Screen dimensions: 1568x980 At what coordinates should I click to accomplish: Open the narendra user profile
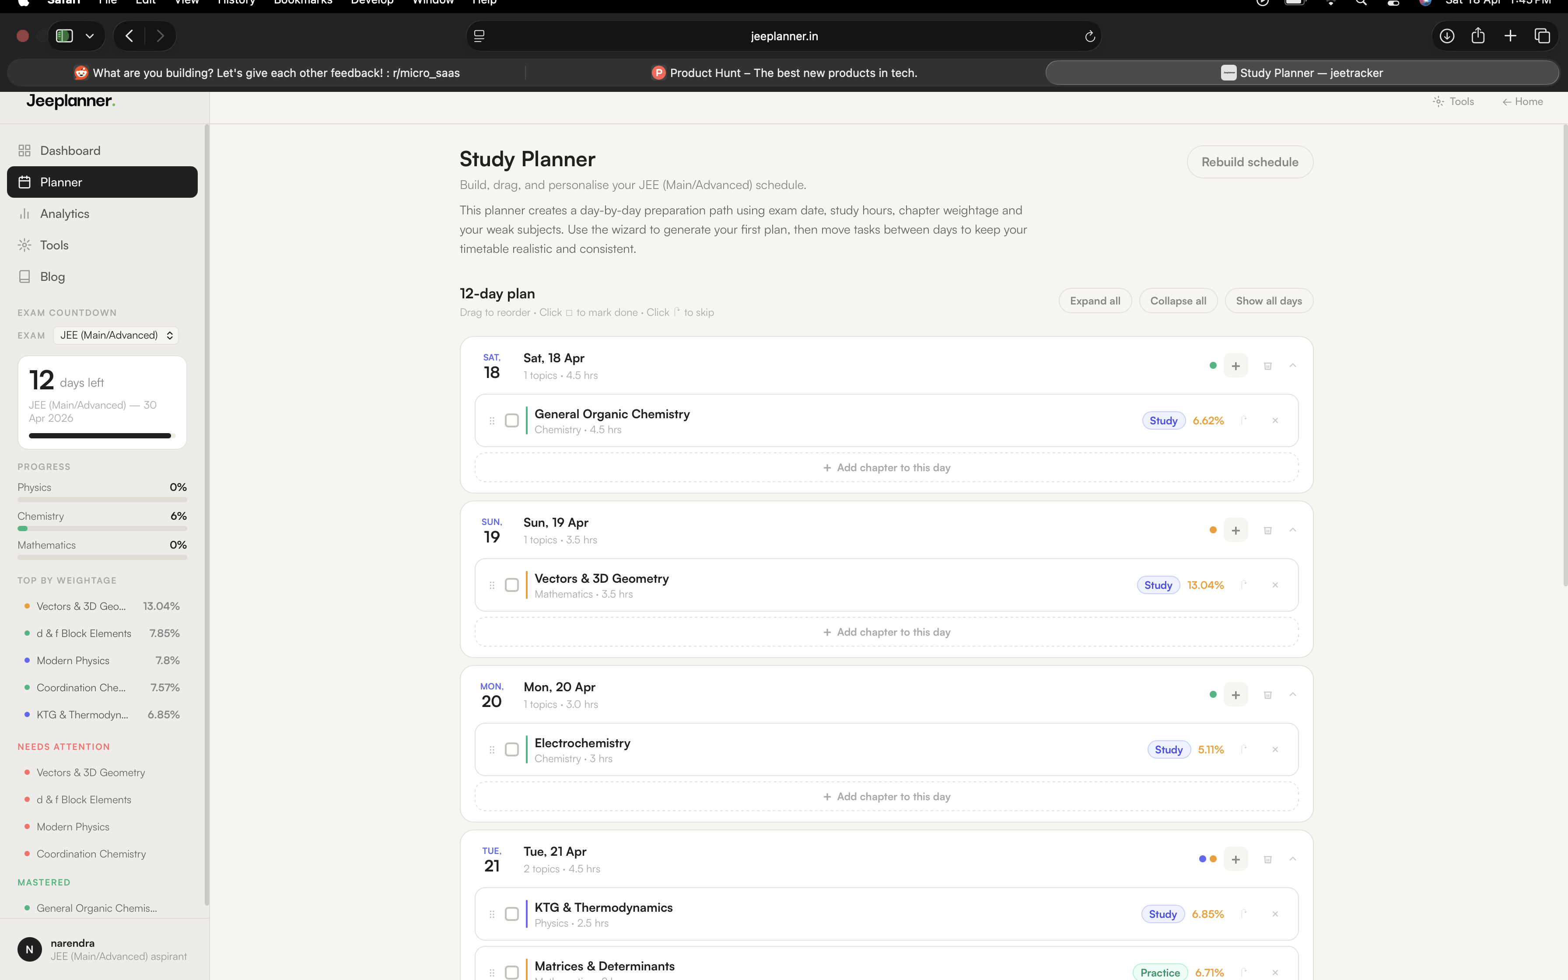(102, 949)
